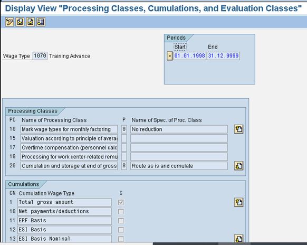Click the Cumulations page-up icon
This screenshot has height=245, width=307.
[x=238, y=202]
